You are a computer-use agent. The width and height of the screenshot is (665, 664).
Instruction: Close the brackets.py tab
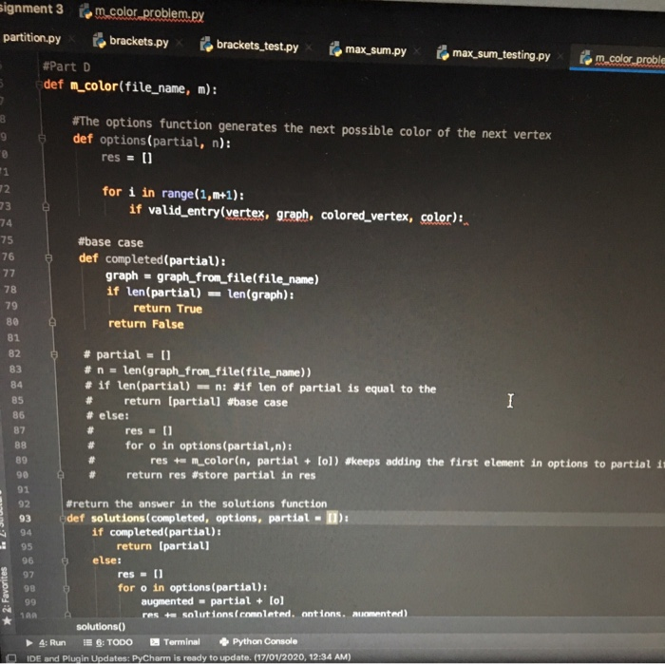pos(180,42)
